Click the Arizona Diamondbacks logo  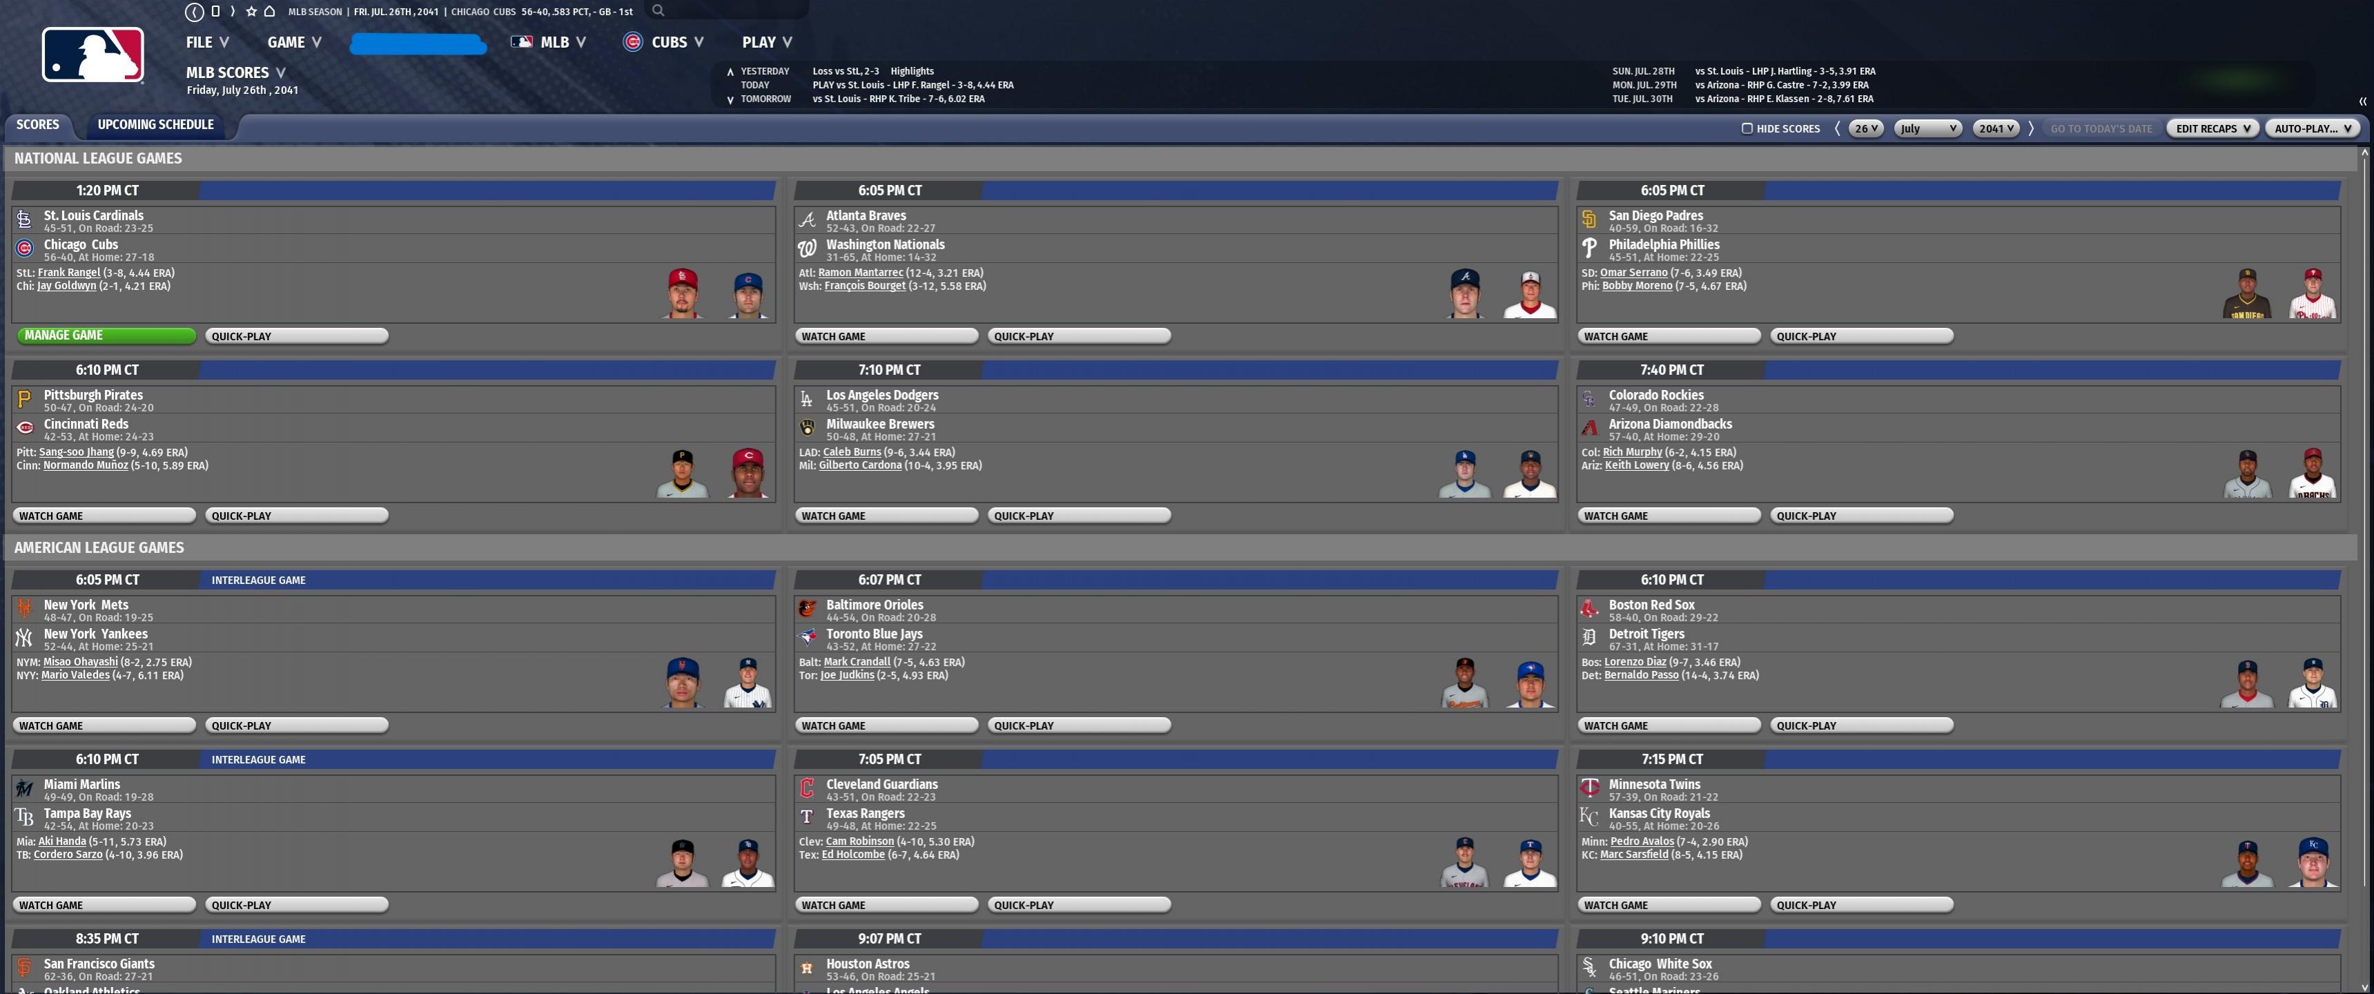coord(1589,427)
